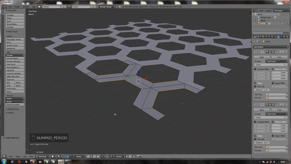Open the Edit Mode selector
Screen dimensions: 291x164
click(43, 157)
